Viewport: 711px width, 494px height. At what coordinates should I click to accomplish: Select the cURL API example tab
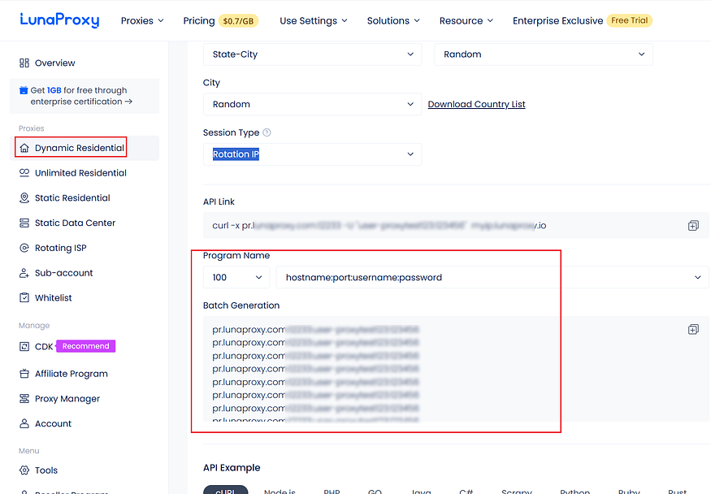[x=225, y=489]
